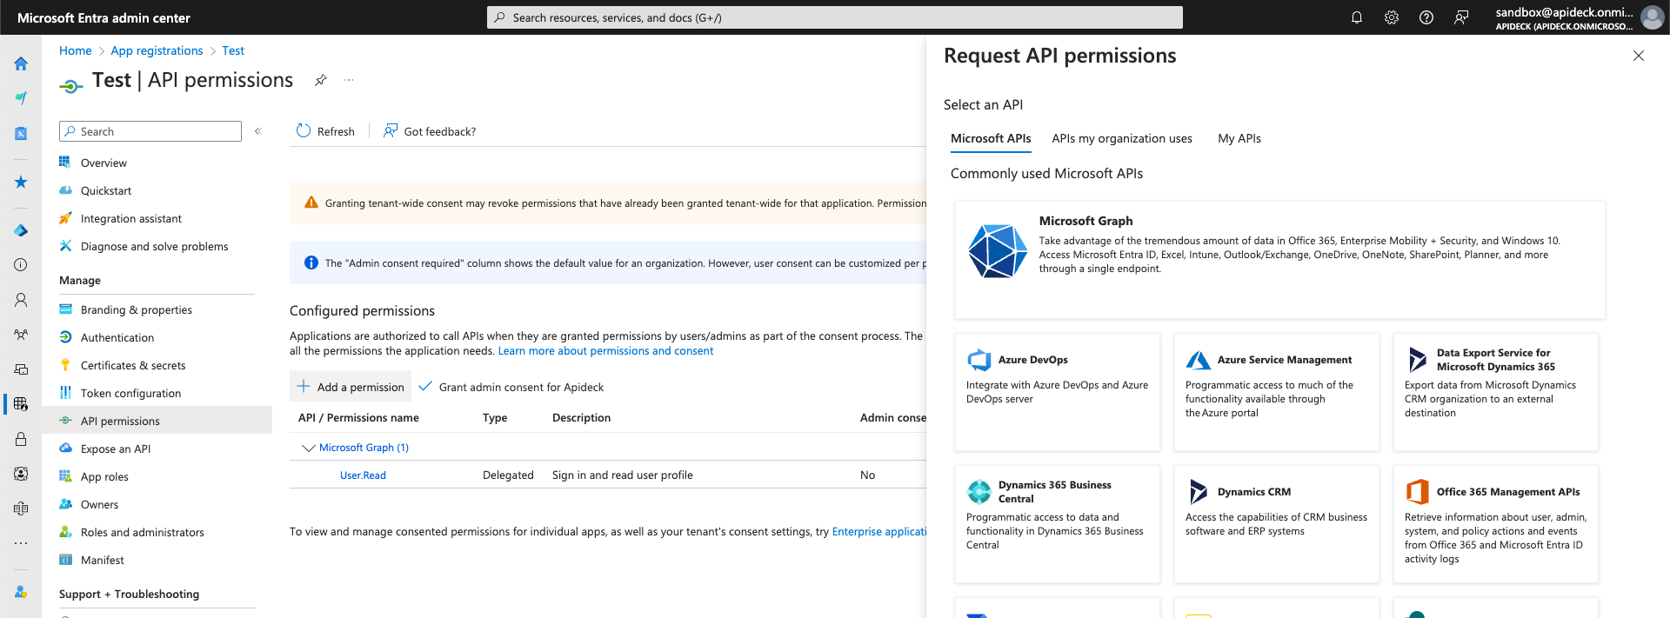Click Got feedback? button
This screenshot has height=618, width=1670.
point(430,131)
